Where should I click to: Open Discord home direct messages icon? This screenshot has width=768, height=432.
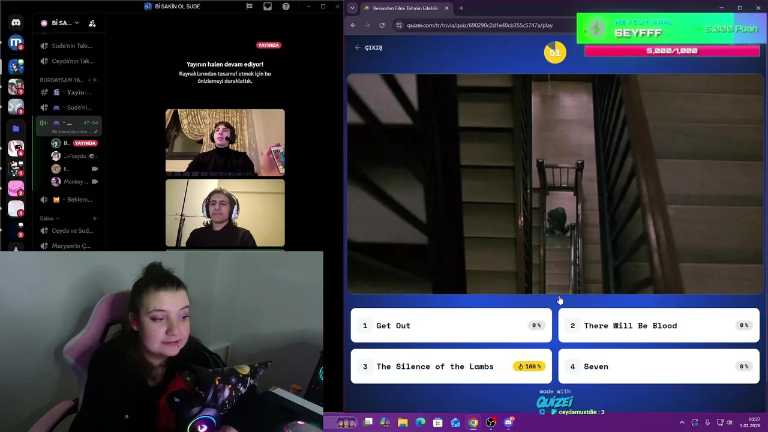click(16, 23)
